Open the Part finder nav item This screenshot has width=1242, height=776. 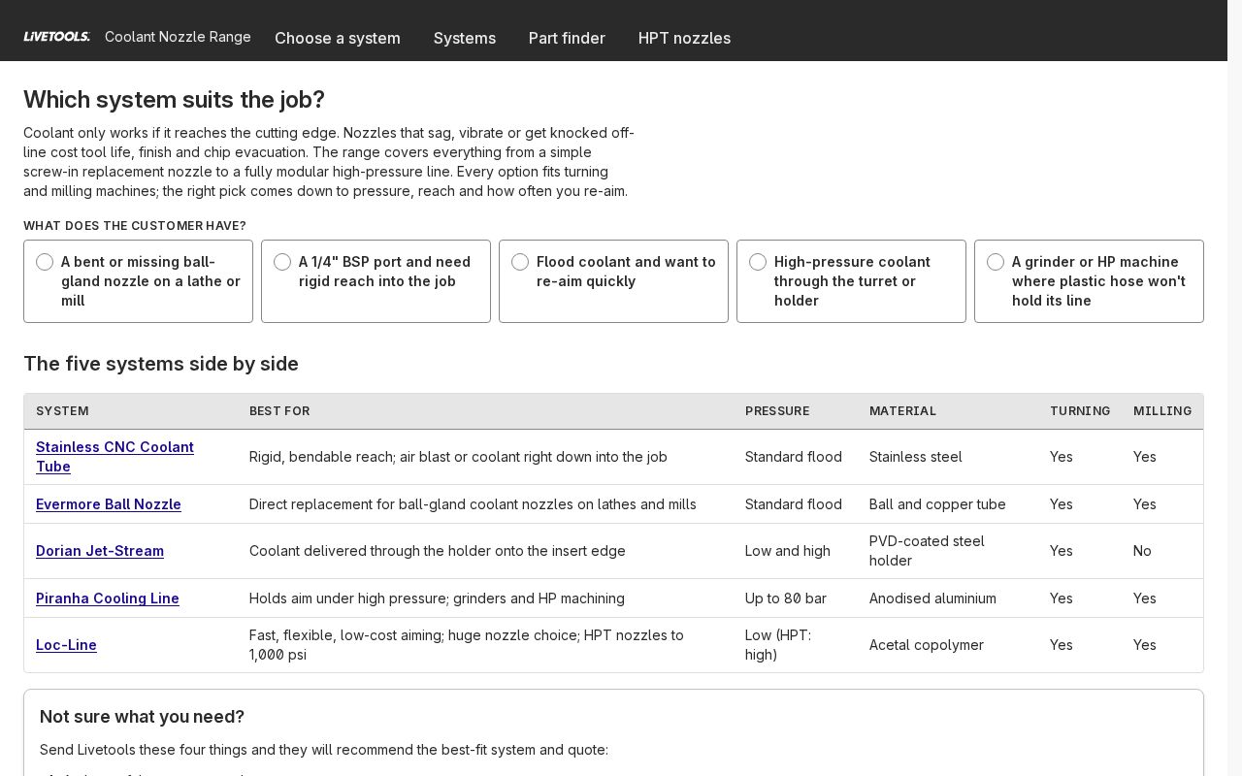tap(567, 38)
